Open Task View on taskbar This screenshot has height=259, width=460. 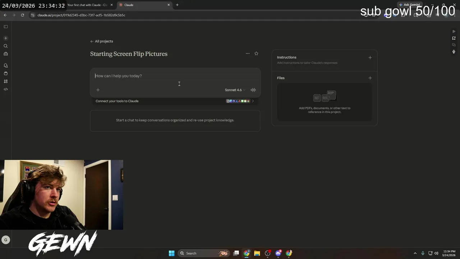(x=236, y=253)
